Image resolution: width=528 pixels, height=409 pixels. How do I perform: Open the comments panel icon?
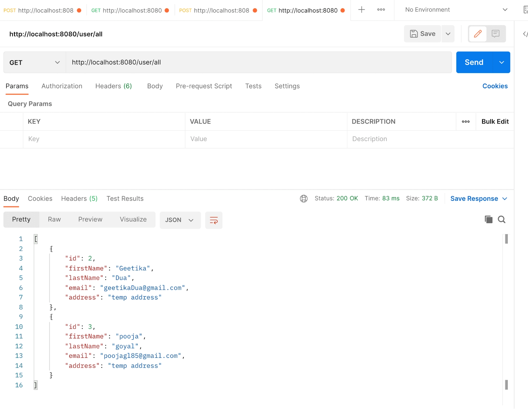496,34
